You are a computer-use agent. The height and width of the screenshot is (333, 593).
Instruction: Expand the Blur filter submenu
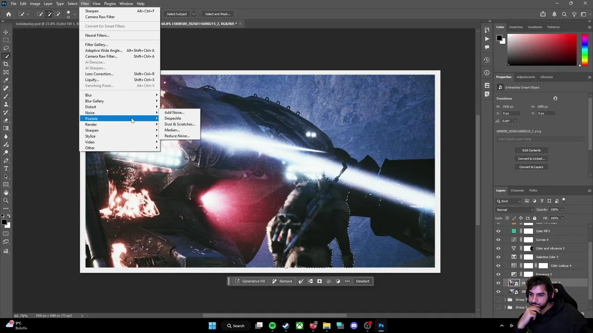click(x=120, y=95)
